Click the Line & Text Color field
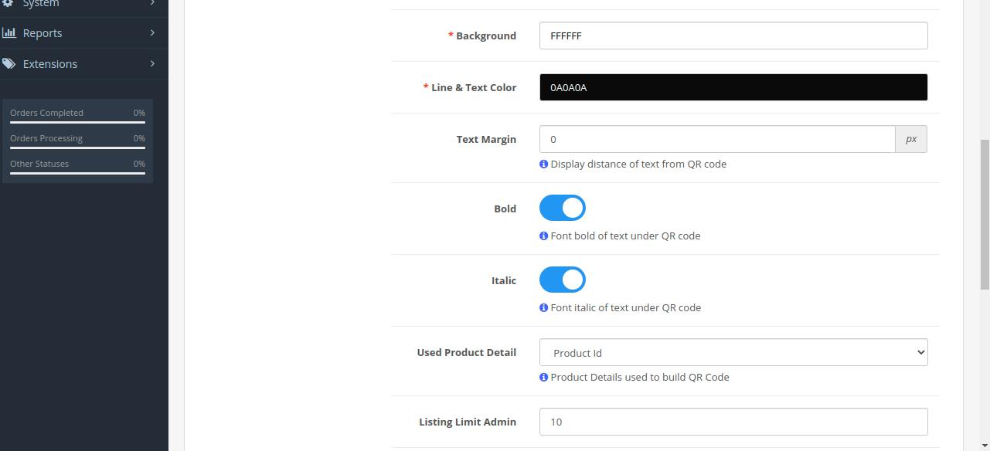Image resolution: width=990 pixels, height=451 pixels. [733, 87]
